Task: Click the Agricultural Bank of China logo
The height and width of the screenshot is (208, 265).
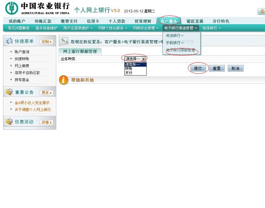Action: coord(11,8)
